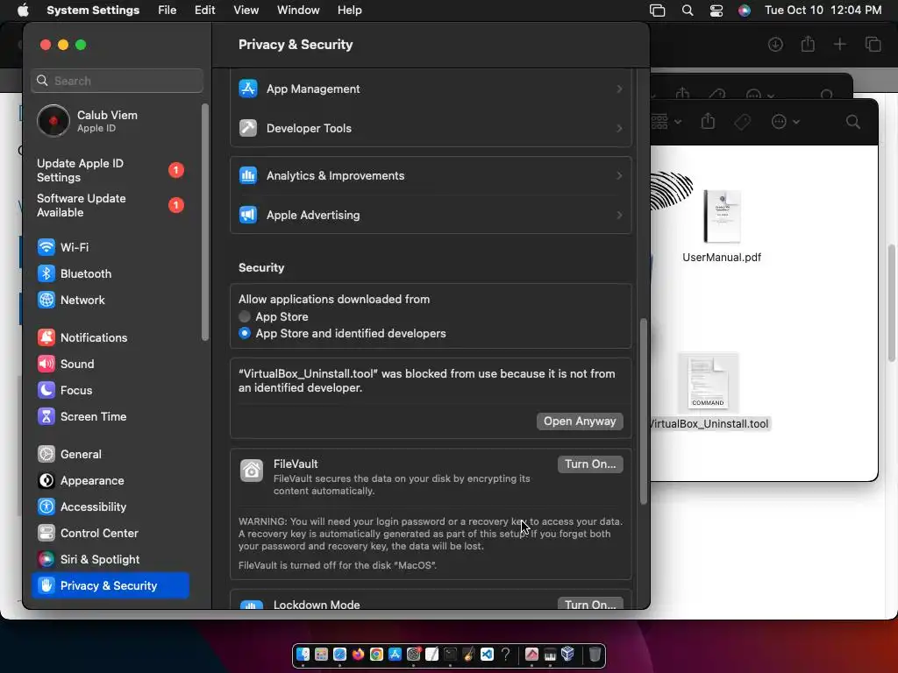898x673 pixels.
Task: Expand Developer Tools row
Action: click(x=431, y=128)
